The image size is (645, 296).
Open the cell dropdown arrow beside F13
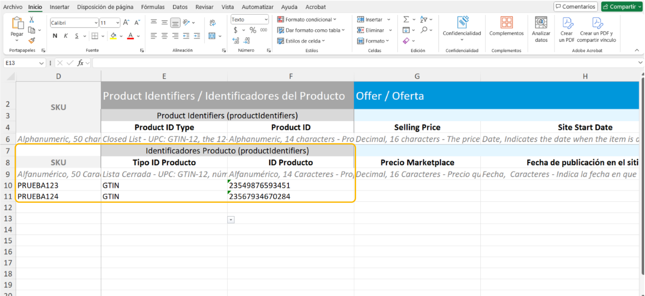(231, 220)
